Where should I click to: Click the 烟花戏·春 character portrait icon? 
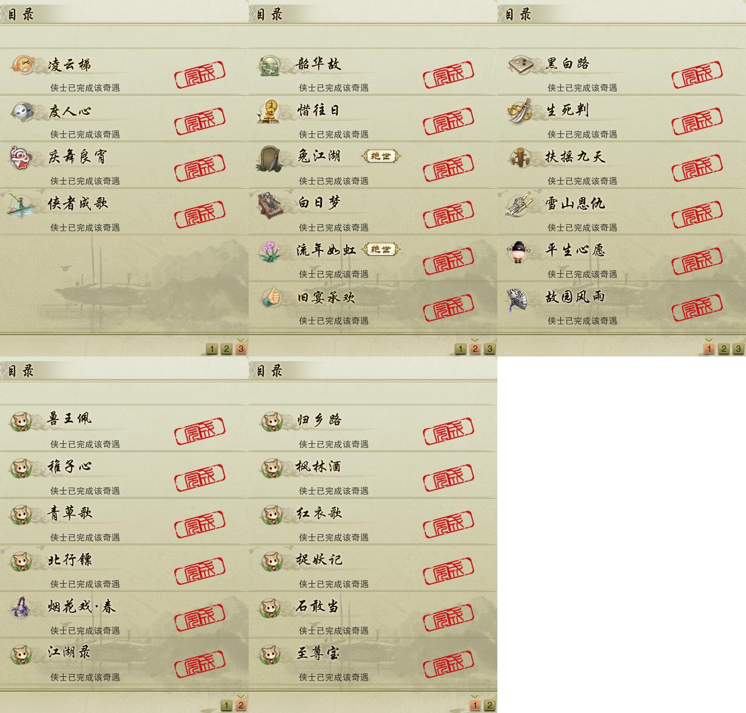21,607
